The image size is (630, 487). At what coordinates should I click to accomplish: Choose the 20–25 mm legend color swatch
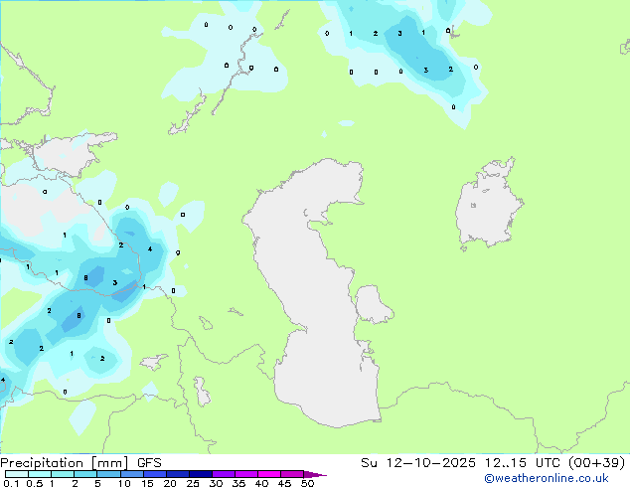178,474
